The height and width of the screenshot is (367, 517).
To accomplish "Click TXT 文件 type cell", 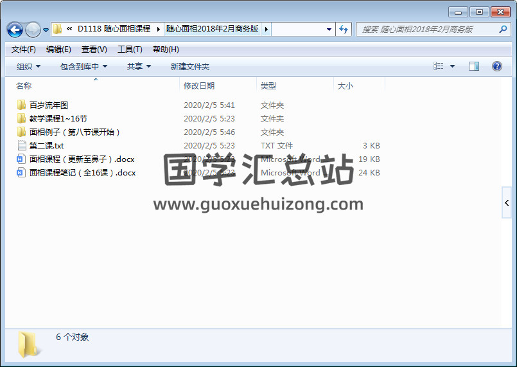I will [x=277, y=146].
